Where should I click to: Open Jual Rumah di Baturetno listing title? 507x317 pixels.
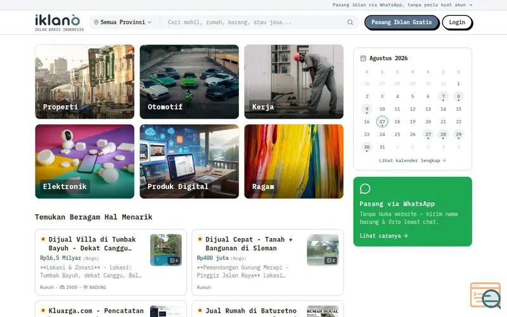[x=251, y=311]
